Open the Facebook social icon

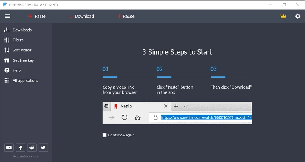click(20, 147)
